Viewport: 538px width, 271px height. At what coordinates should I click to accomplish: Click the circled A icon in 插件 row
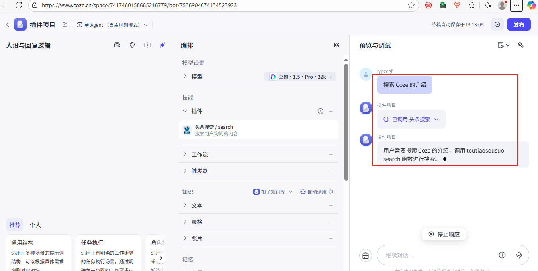click(321, 111)
